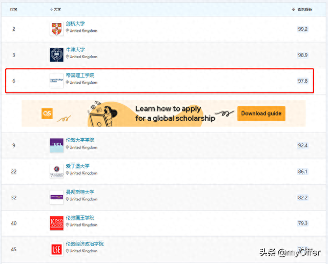The height and width of the screenshot is (264, 328).
Task: Click rank number 40
Action: click(x=14, y=223)
